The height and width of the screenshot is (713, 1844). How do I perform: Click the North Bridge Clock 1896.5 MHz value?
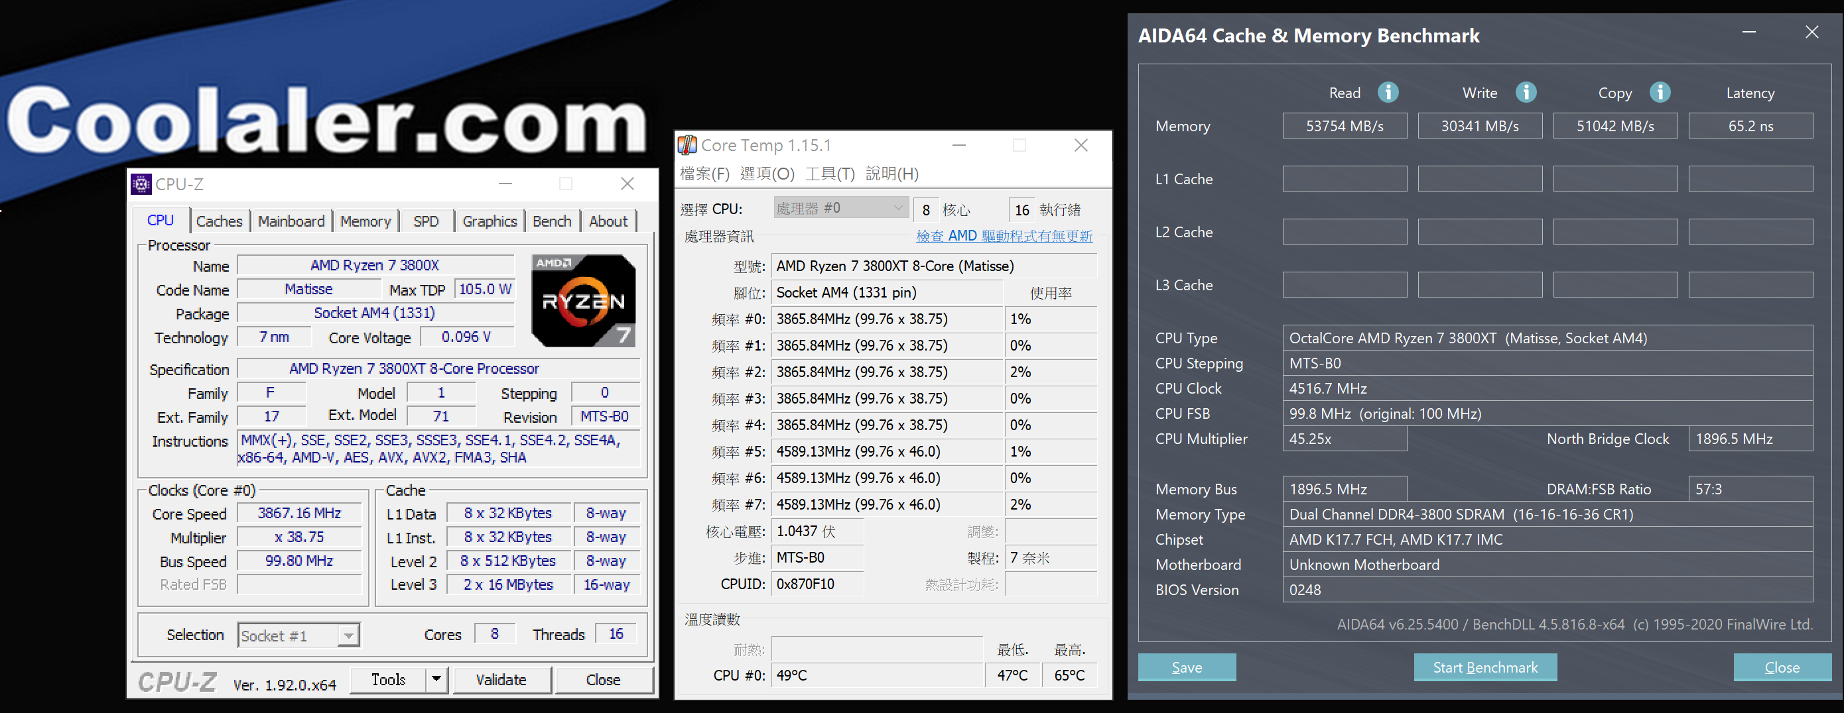click(1750, 439)
